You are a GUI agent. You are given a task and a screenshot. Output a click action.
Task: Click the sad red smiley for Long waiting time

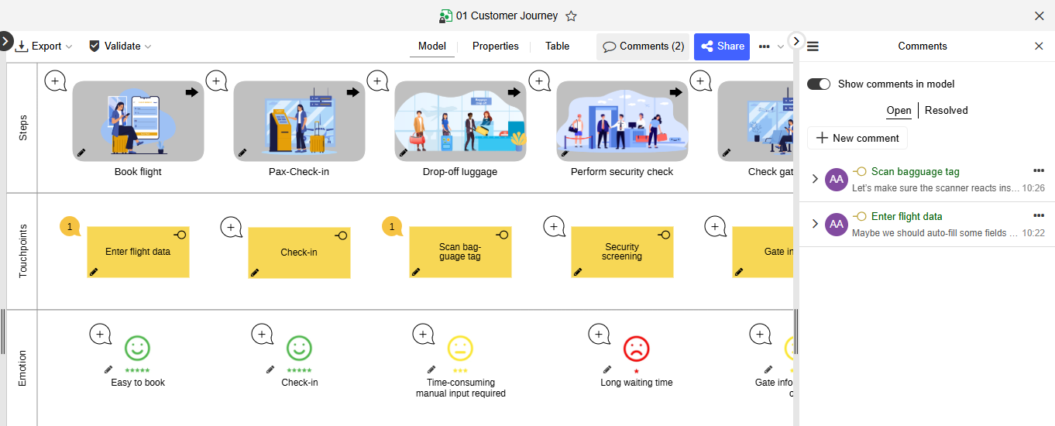coord(636,349)
